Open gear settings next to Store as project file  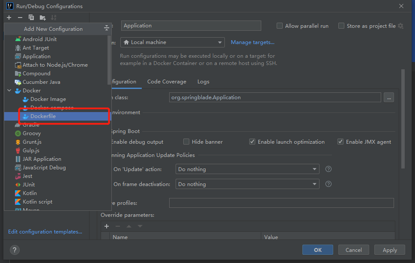click(401, 26)
